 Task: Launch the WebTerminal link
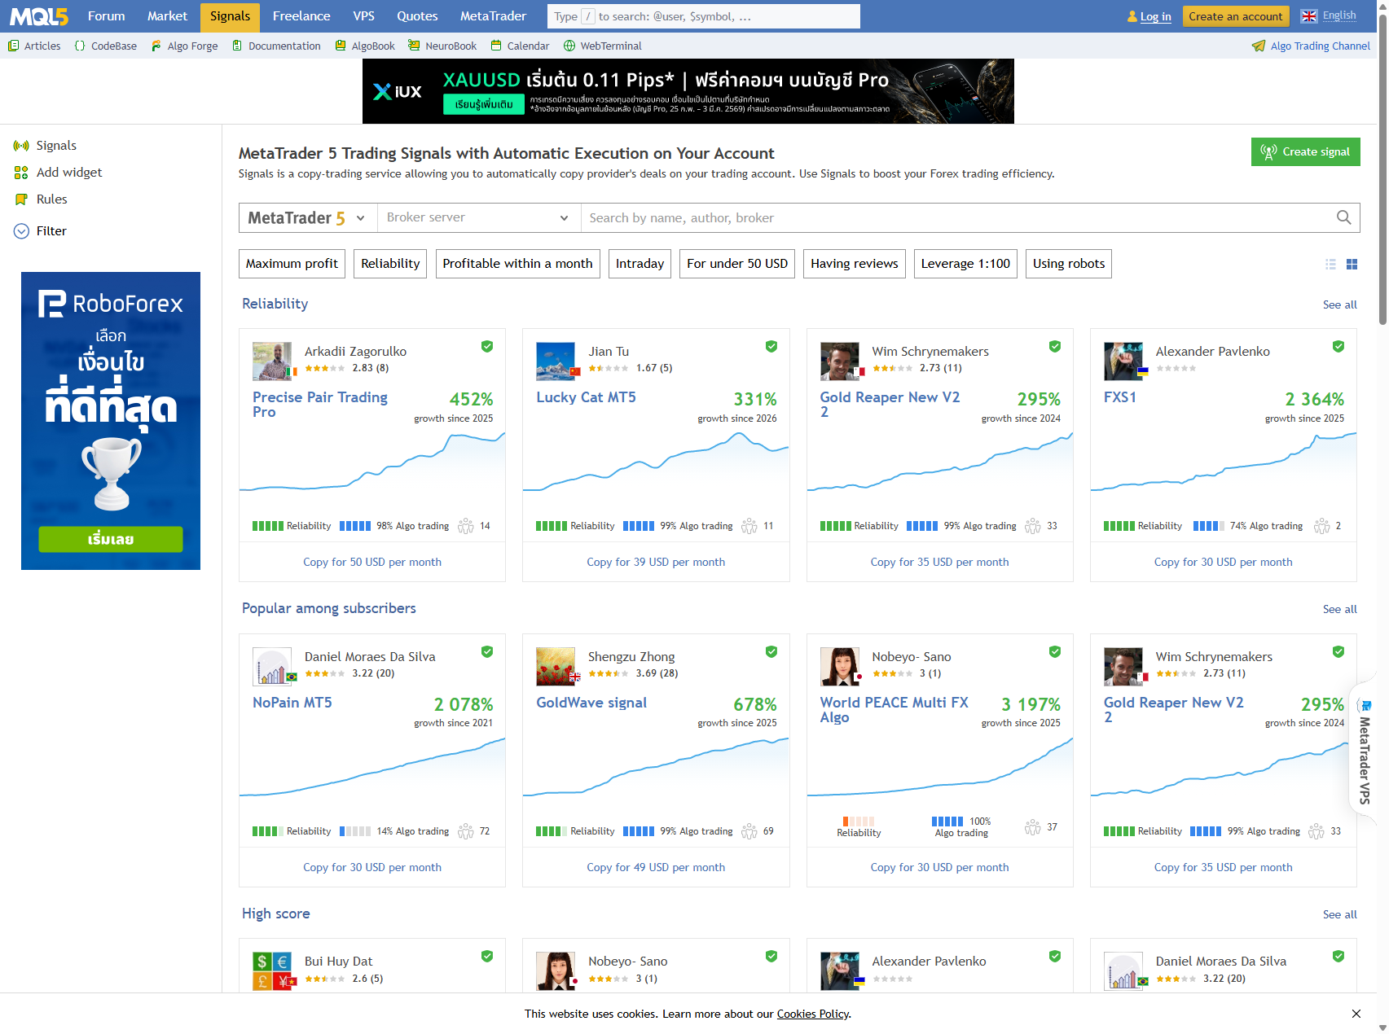click(603, 46)
